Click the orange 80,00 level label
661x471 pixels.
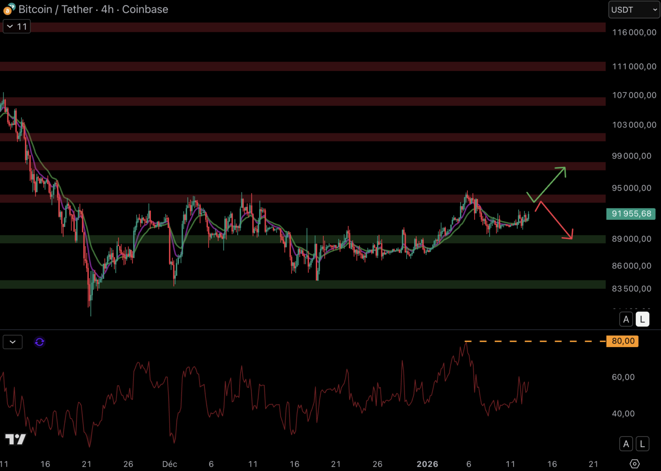click(623, 341)
